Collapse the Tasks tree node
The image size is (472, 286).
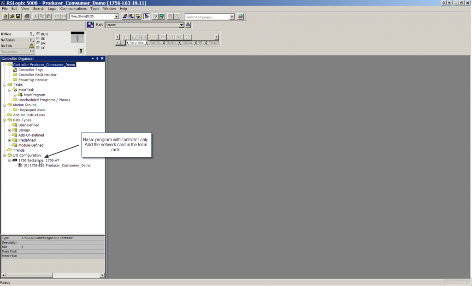point(4,85)
